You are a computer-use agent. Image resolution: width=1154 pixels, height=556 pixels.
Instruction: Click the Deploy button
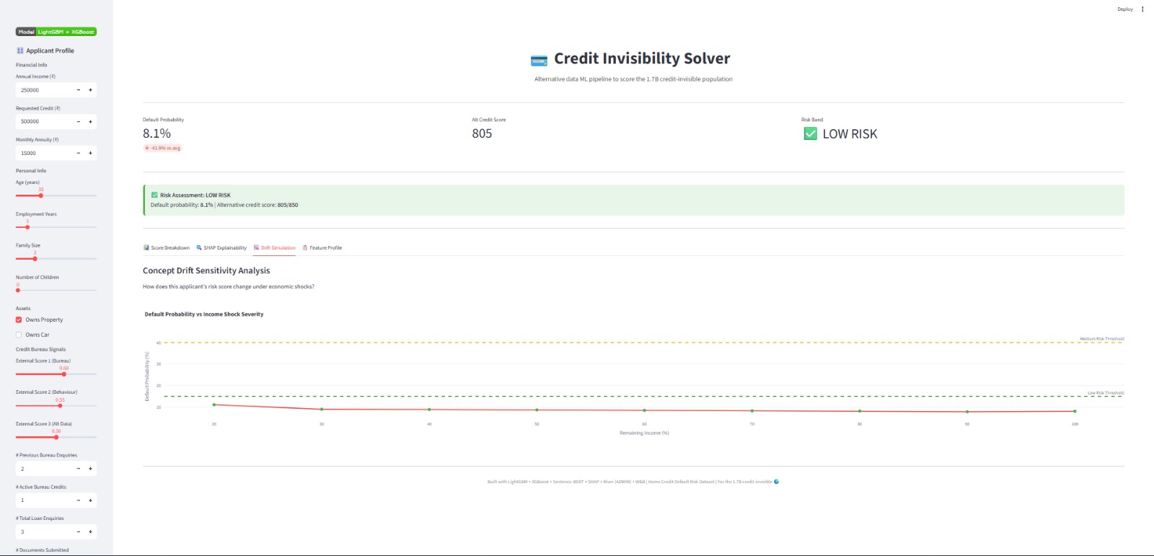click(1124, 9)
